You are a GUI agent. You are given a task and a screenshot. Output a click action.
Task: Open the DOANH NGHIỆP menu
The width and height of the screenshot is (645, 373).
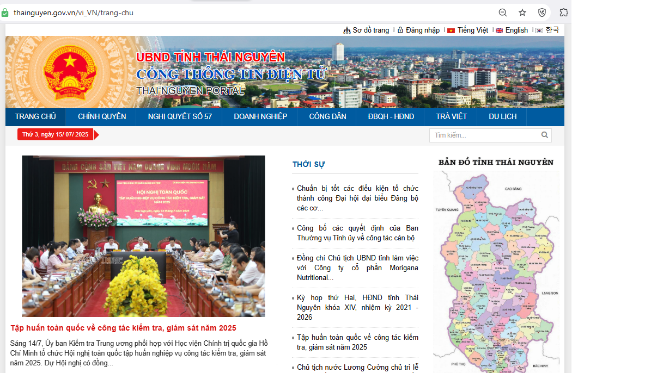pyautogui.click(x=260, y=117)
